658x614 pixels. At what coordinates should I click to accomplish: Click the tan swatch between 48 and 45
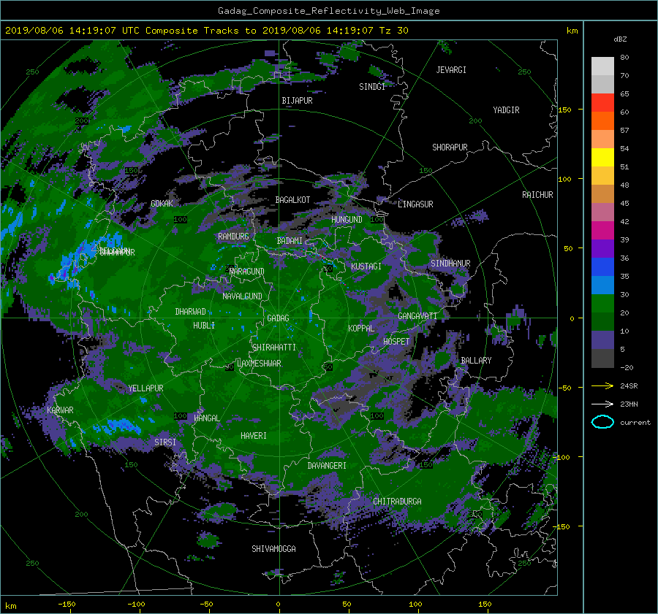[602, 194]
